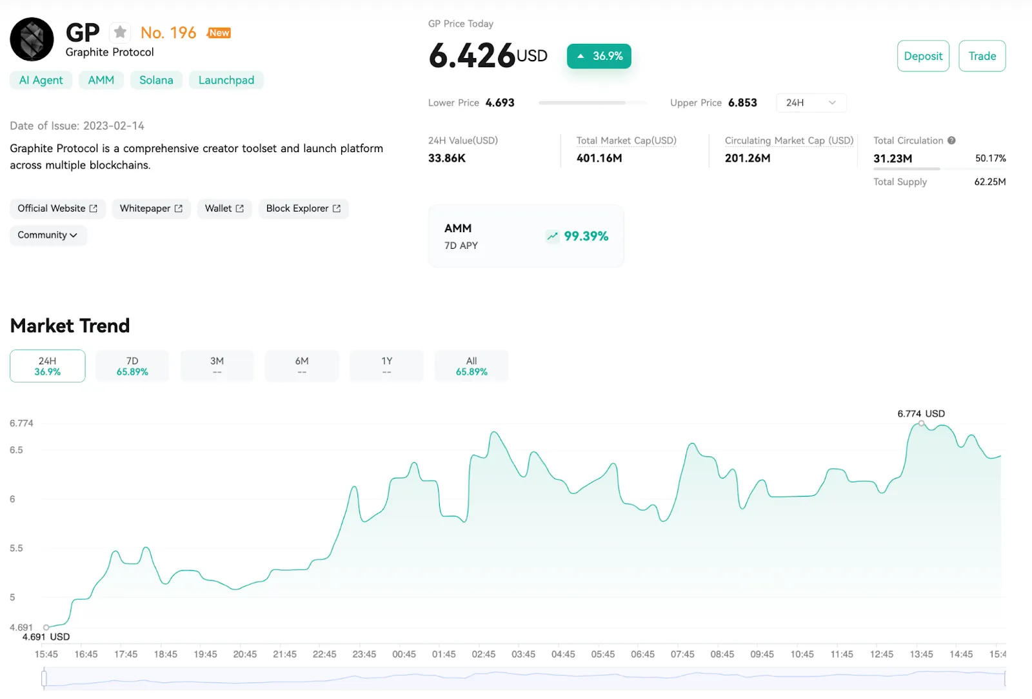
Task: Click the Total Circulation progress bar
Action: pos(939,169)
